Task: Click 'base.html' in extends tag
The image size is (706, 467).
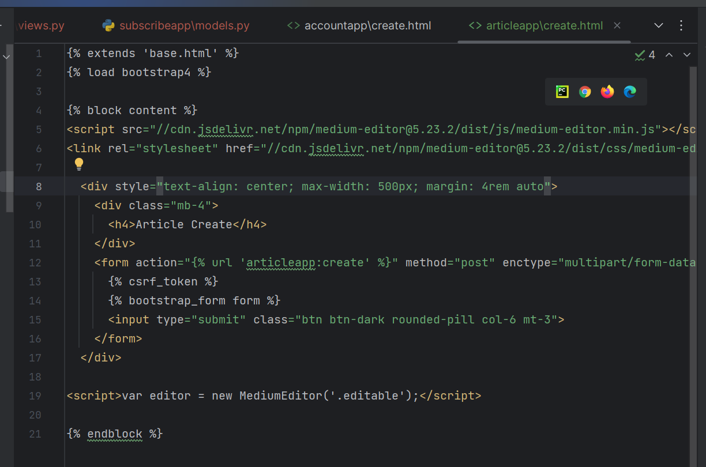Action: tap(181, 53)
